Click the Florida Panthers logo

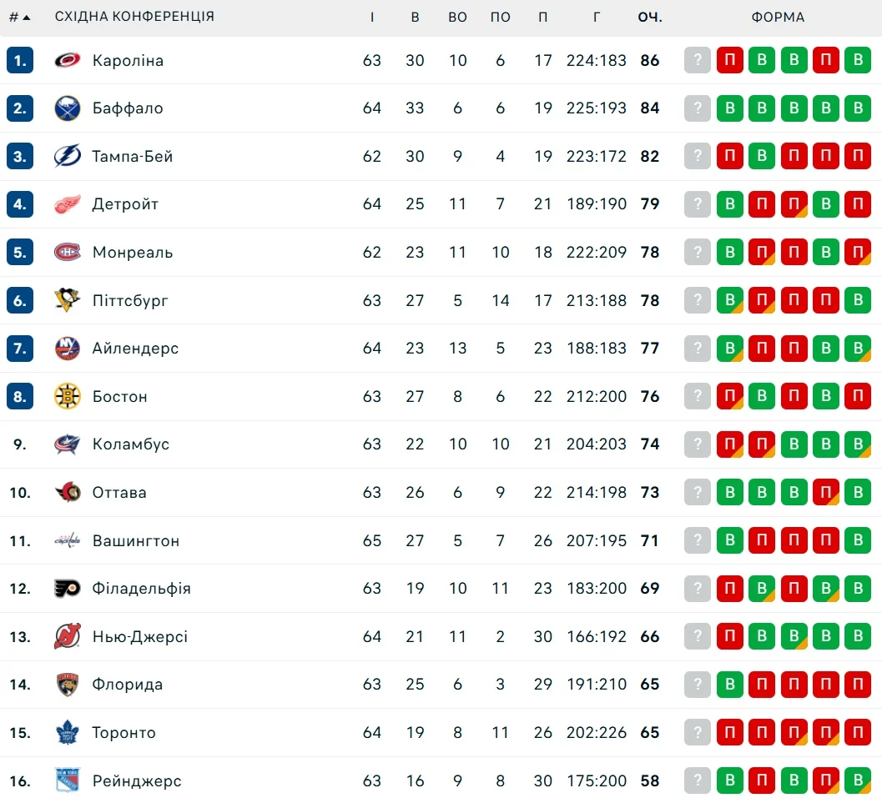pyautogui.click(x=68, y=685)
